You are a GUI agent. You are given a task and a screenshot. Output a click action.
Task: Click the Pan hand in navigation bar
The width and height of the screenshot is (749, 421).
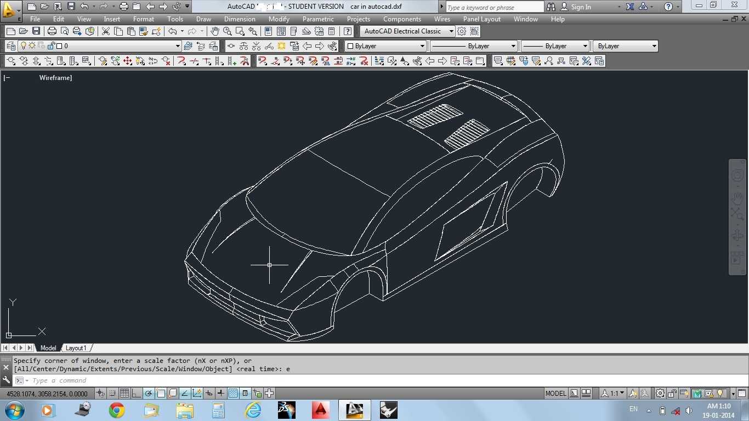(737, 198)
